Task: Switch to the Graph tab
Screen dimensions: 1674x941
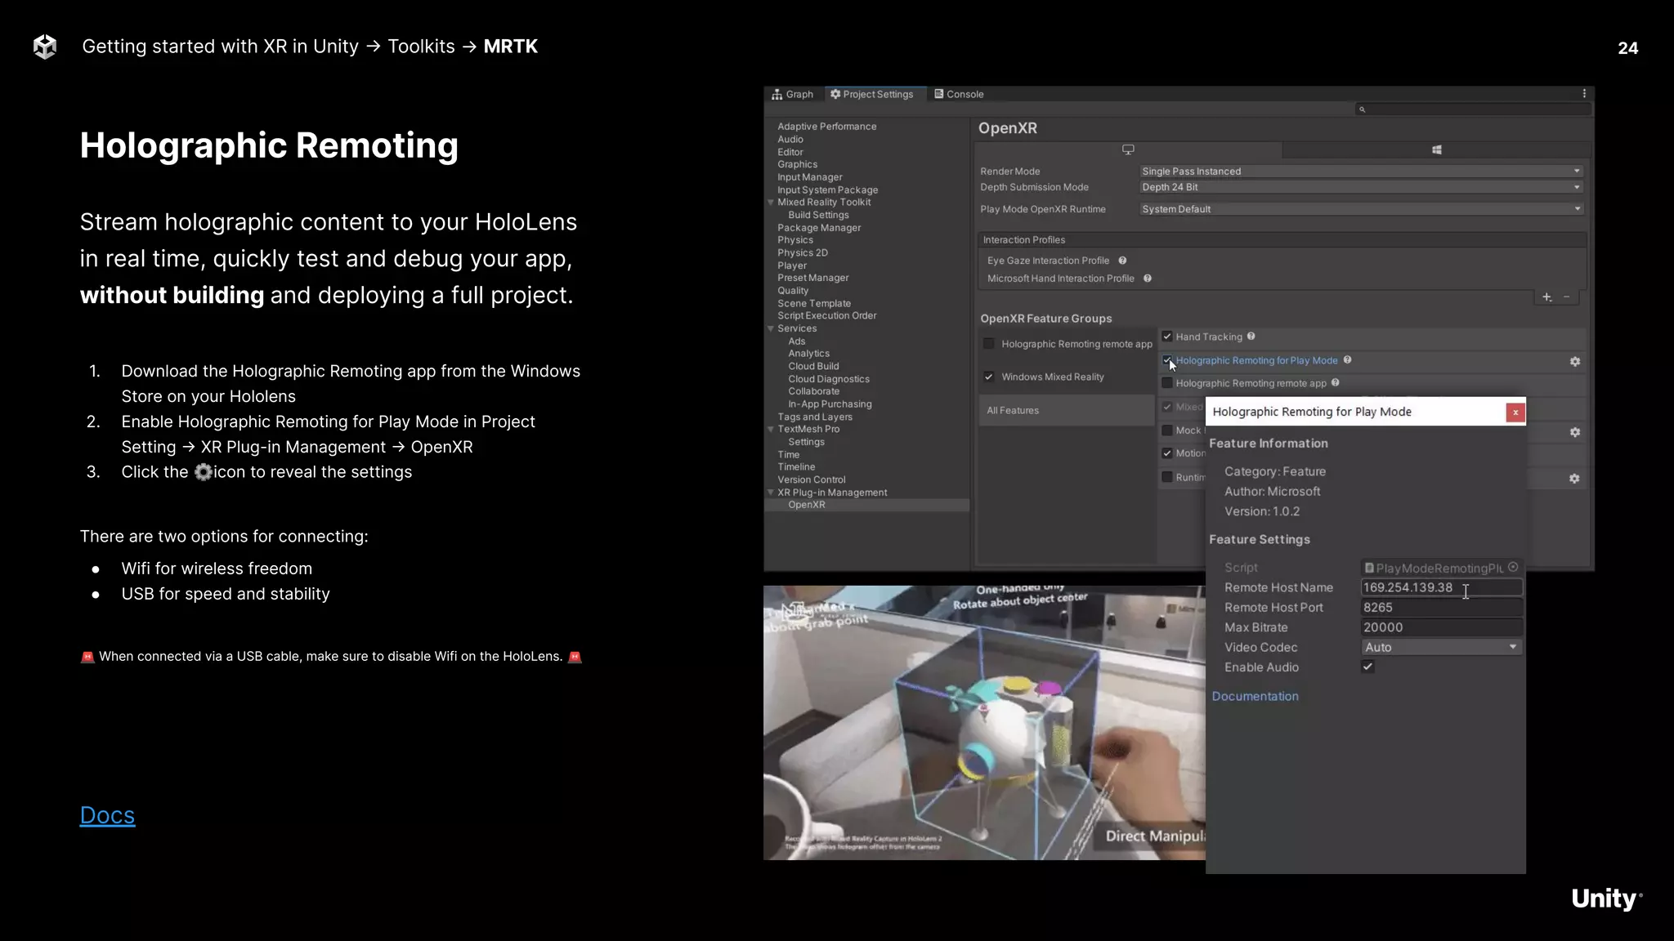Action: [792, 95]
